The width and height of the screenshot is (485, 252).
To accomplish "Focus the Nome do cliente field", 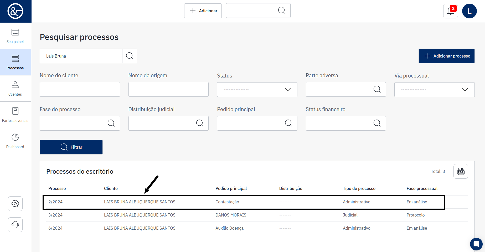I will [x=80, y=89].
